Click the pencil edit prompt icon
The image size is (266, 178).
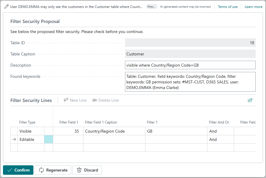pyautogui.click(x=7, y=7)
